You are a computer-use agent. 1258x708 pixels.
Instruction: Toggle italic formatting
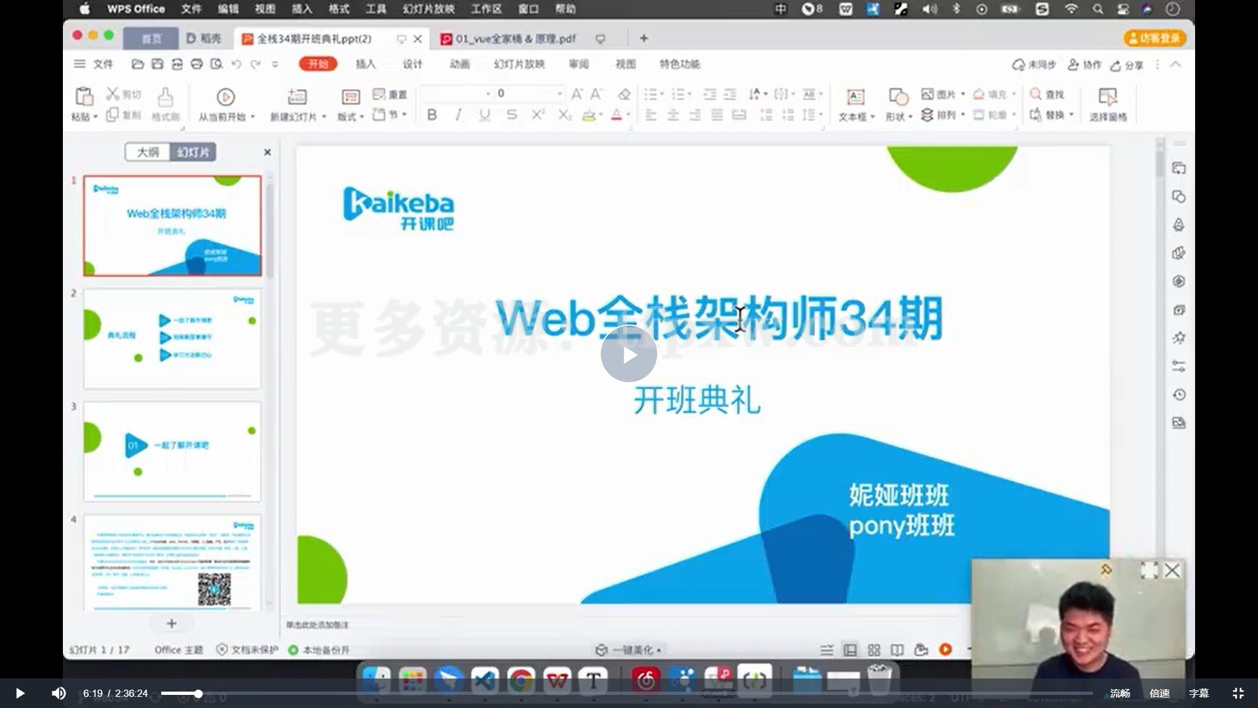[x=458, y=115]
